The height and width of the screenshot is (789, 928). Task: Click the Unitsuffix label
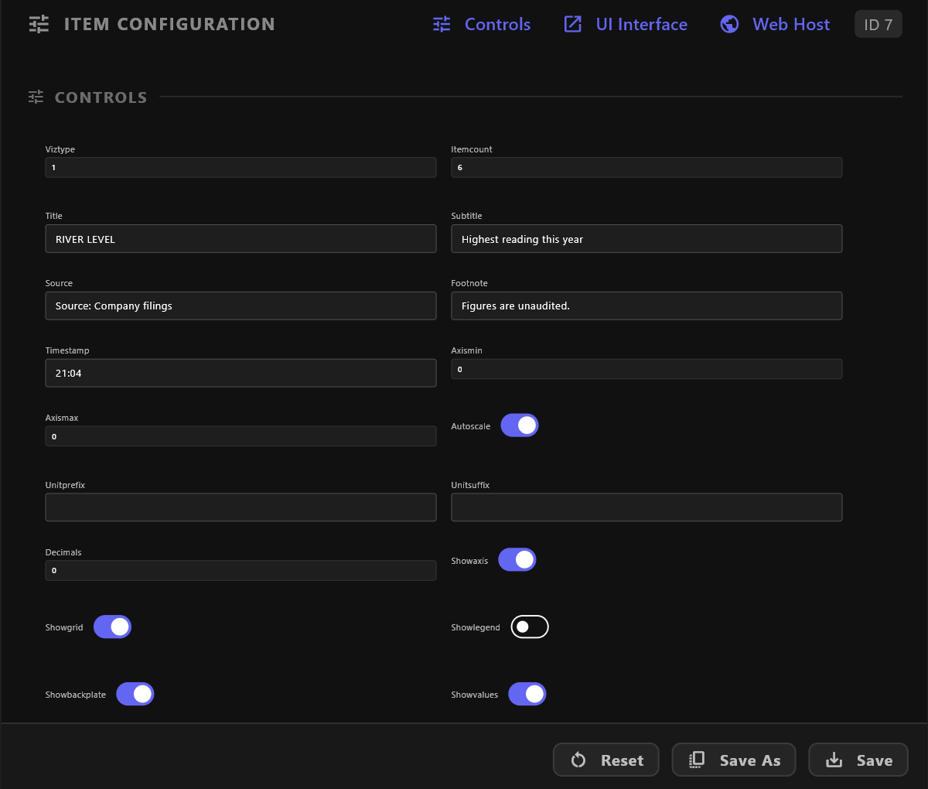pos(471,485)
